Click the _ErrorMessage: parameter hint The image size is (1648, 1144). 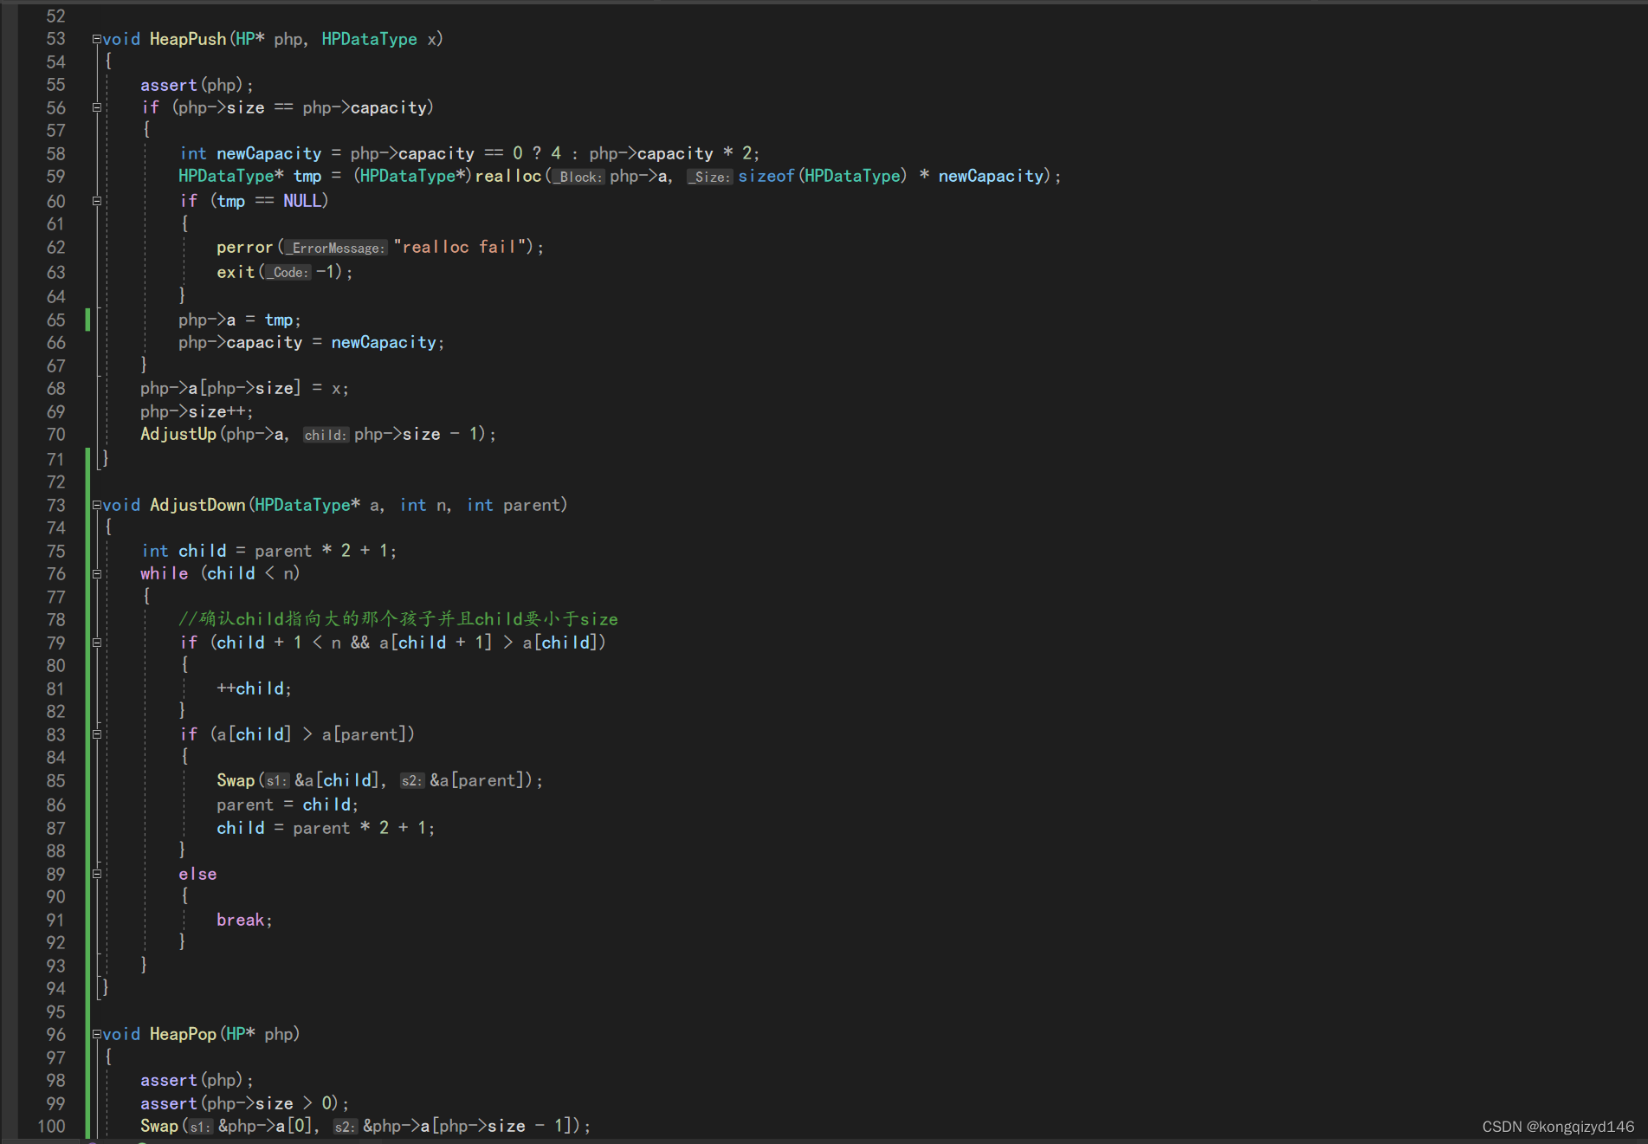click(x=336, y=248)
